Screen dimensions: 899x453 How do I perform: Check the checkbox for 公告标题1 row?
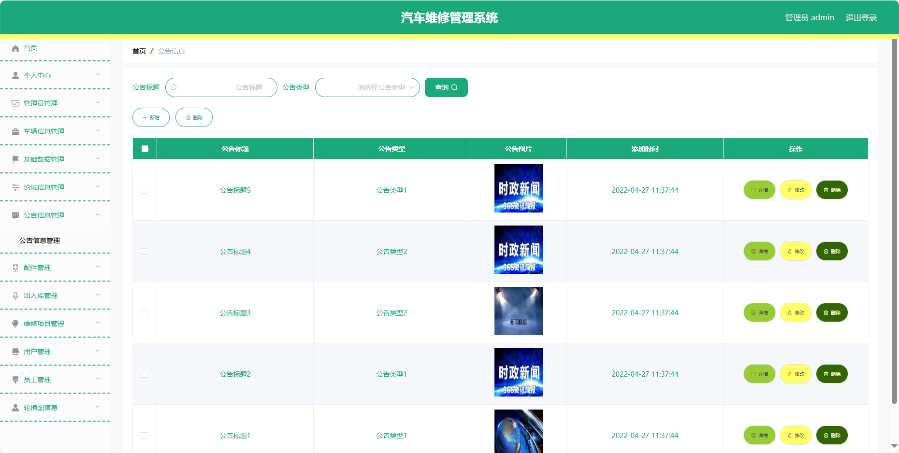point(144,436)
